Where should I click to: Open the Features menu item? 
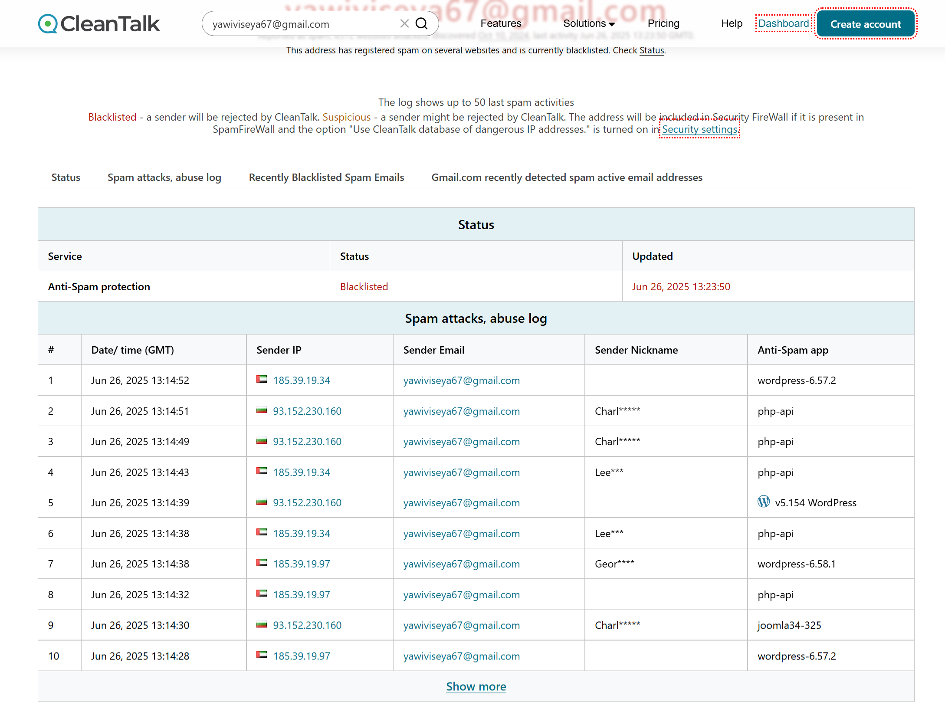pos(501,23)
